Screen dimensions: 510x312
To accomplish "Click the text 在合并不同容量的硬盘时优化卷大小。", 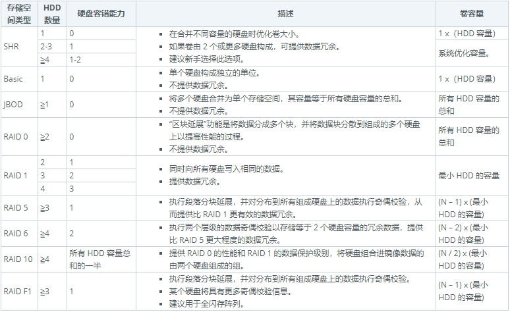I will point(234,34).
